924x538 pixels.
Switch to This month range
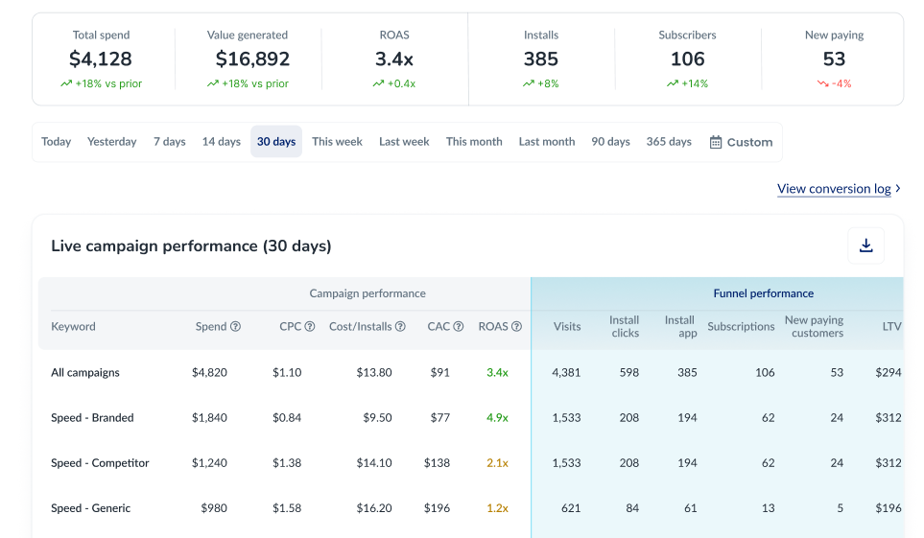coord(474,141)
